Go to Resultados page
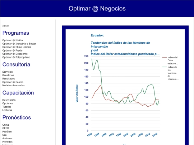Image resolution: width=194 pixels, height=145 pixels. pyautogui.click(x=9, y=78)
